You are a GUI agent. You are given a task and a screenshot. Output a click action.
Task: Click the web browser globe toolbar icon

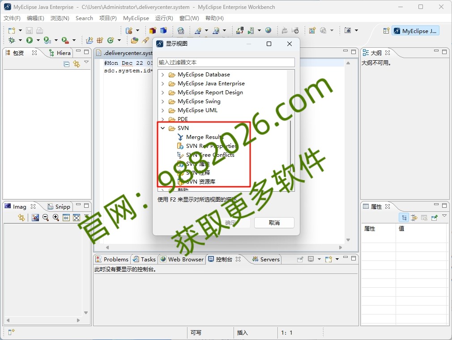click(269, 30)
